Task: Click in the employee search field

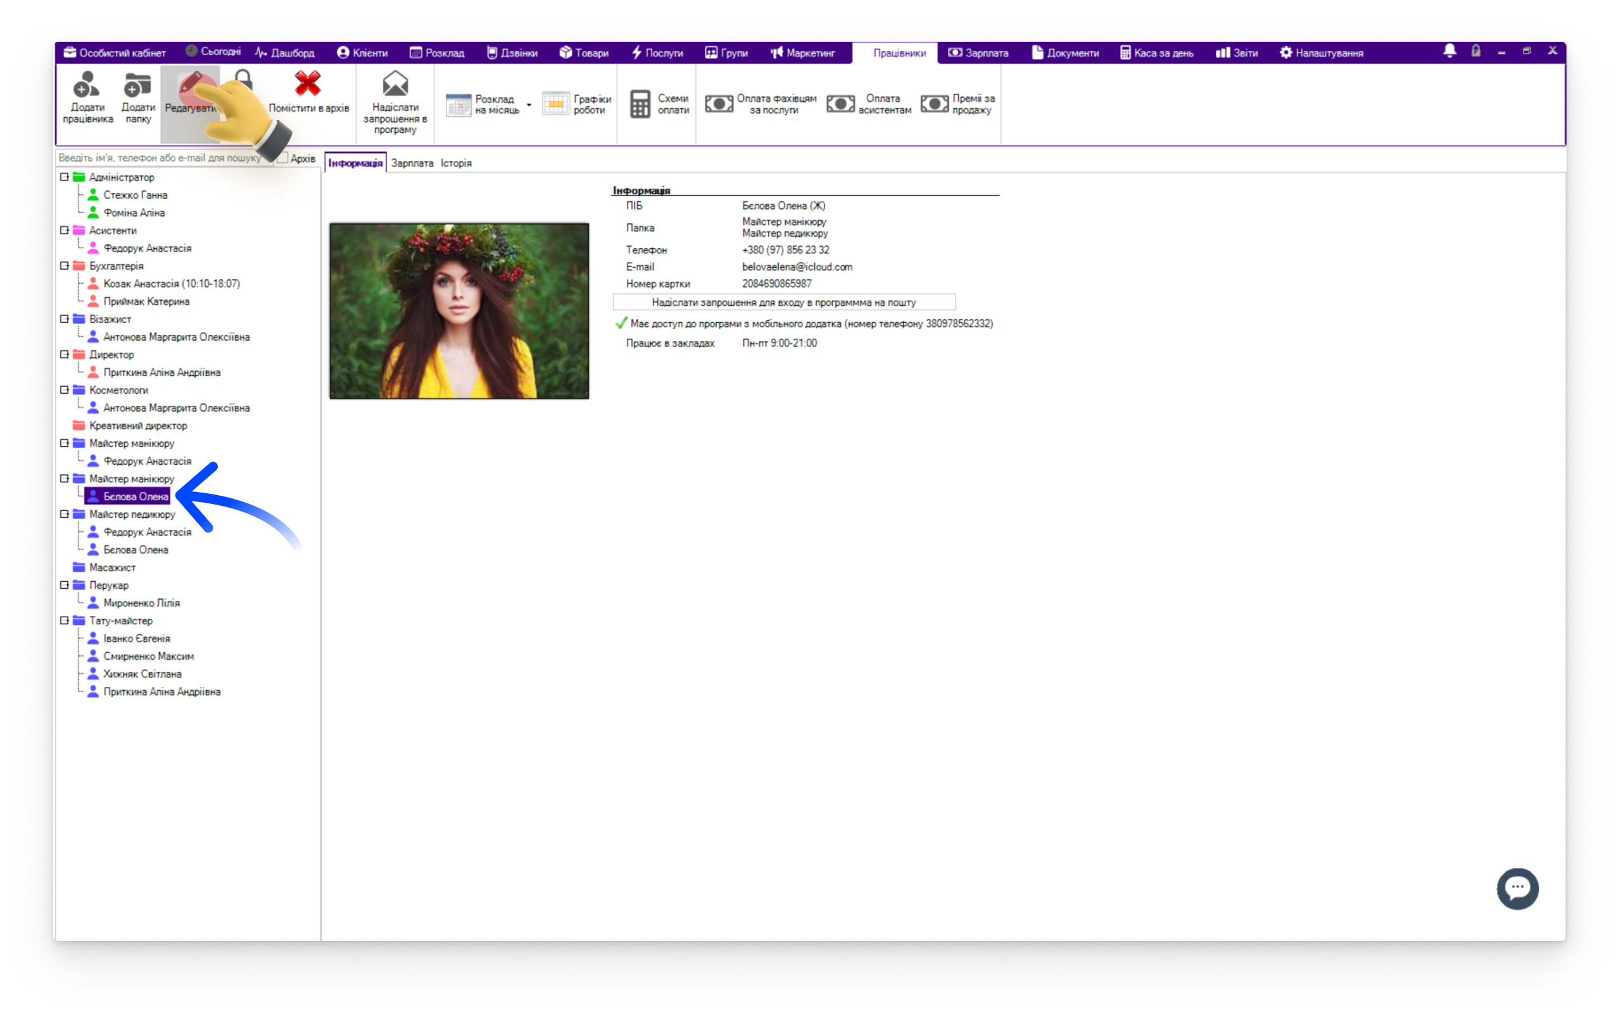Action: click(x=164, y=158)
